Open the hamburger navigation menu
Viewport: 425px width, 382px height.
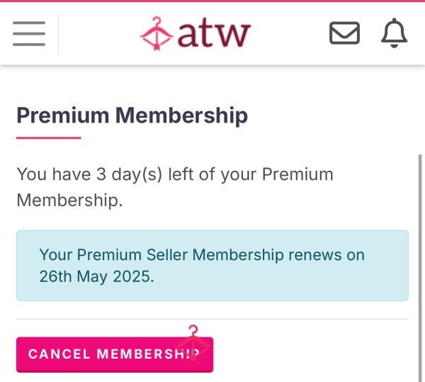tap(29, 33)
